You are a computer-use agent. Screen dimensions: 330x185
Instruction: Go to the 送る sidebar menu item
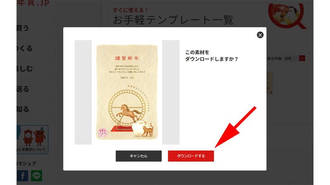tap(23, 89)
